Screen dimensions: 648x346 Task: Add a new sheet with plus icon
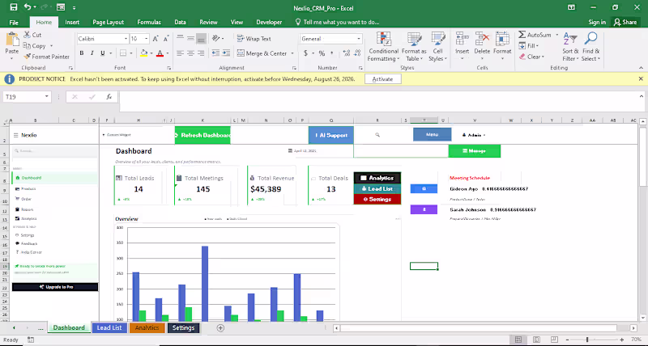(220, 328)
